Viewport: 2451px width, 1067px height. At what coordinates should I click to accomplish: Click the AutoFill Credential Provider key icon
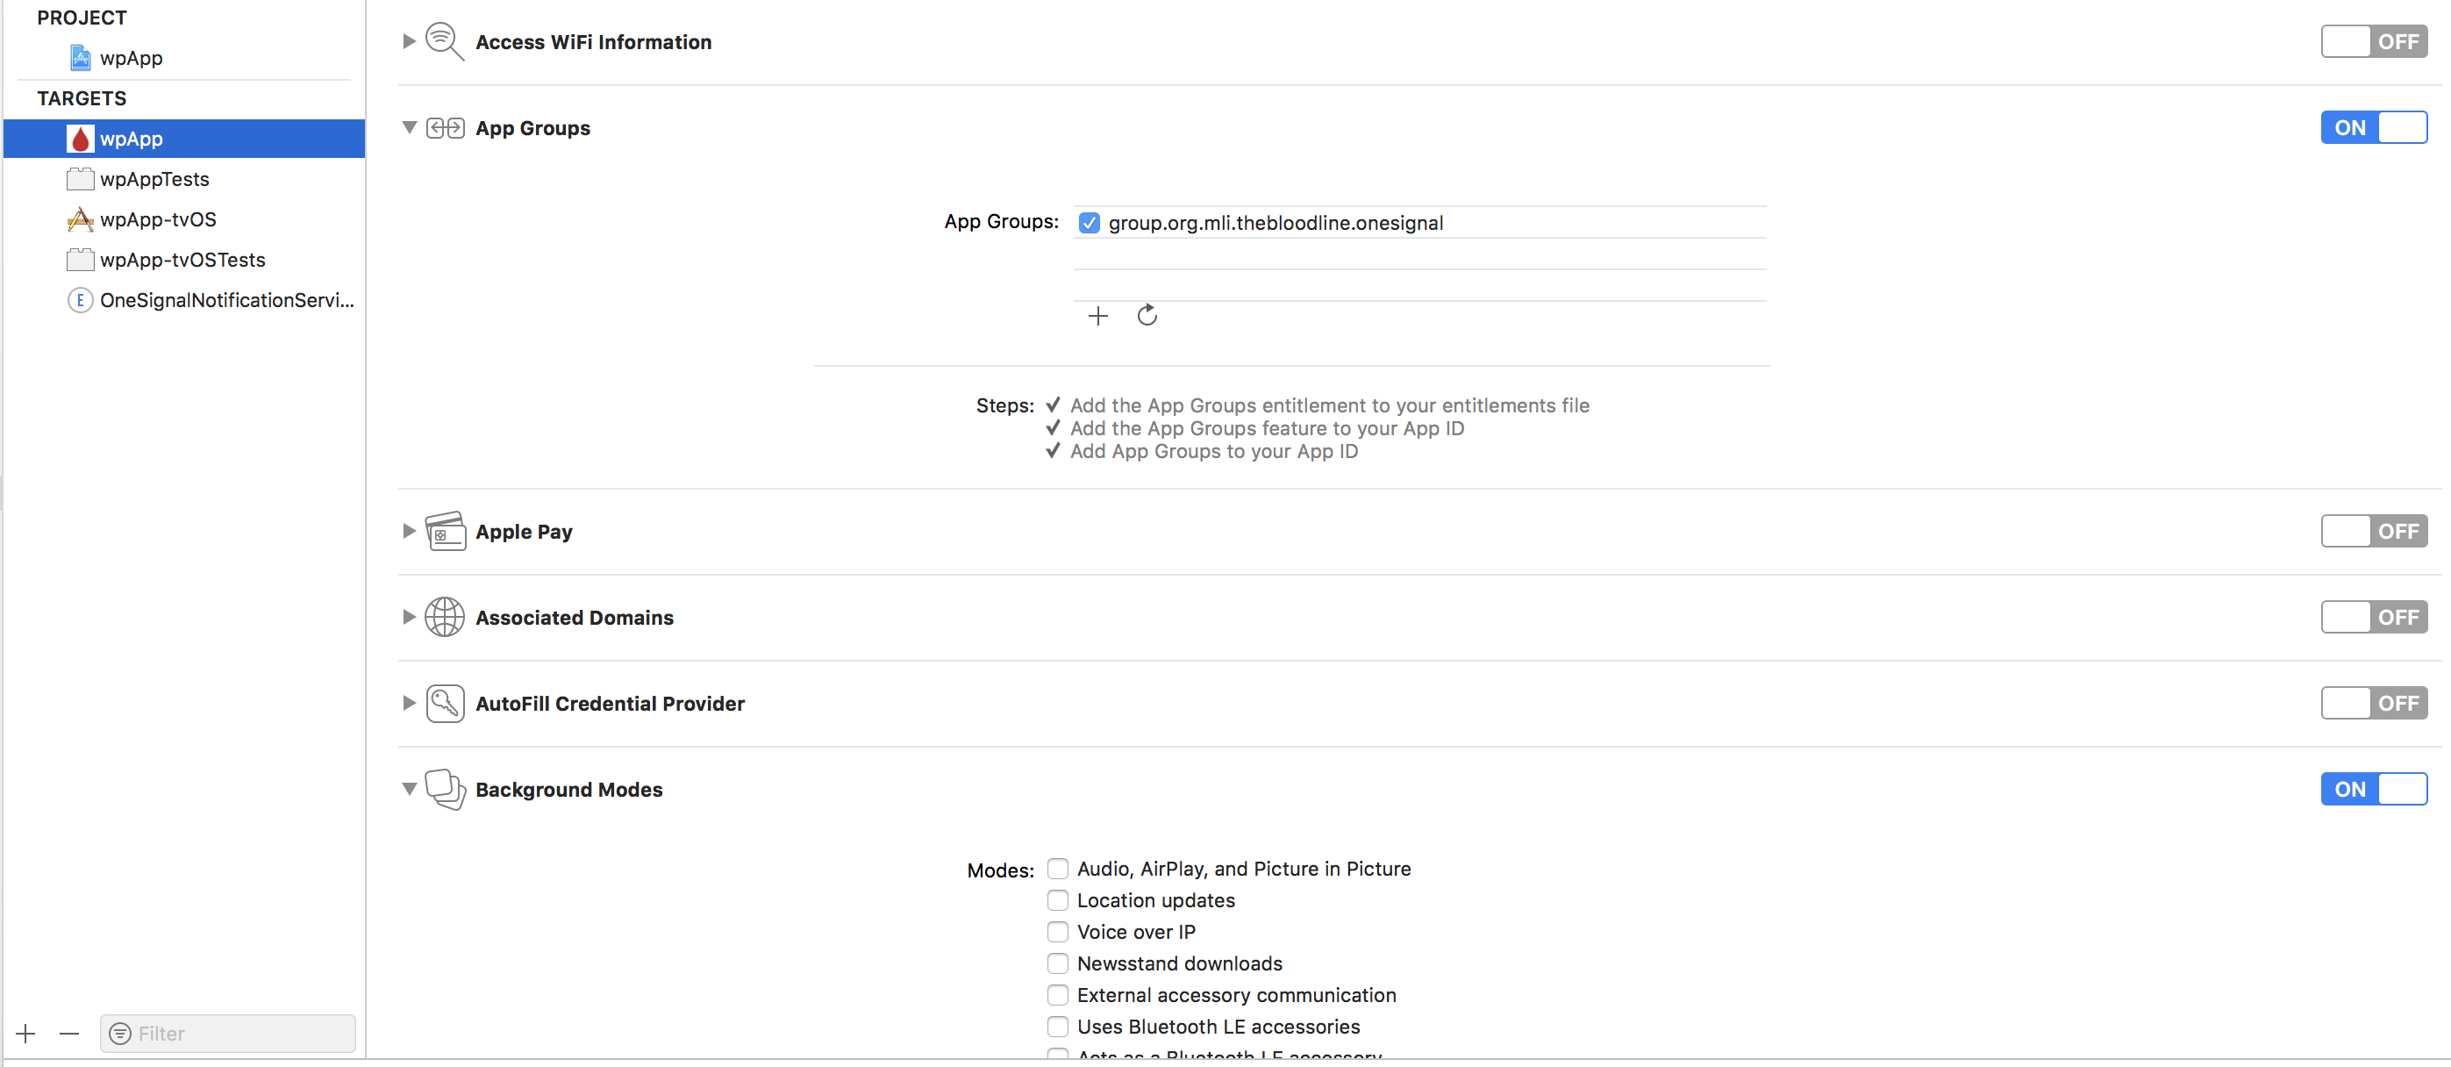point(447,704)
